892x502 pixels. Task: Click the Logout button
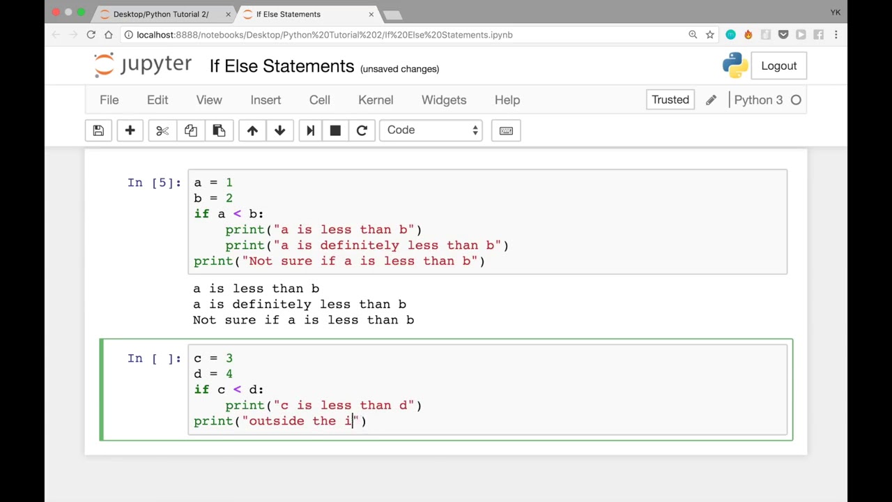[778, 66]
